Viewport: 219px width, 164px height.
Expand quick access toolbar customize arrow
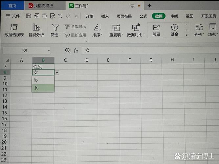(77, 16)
